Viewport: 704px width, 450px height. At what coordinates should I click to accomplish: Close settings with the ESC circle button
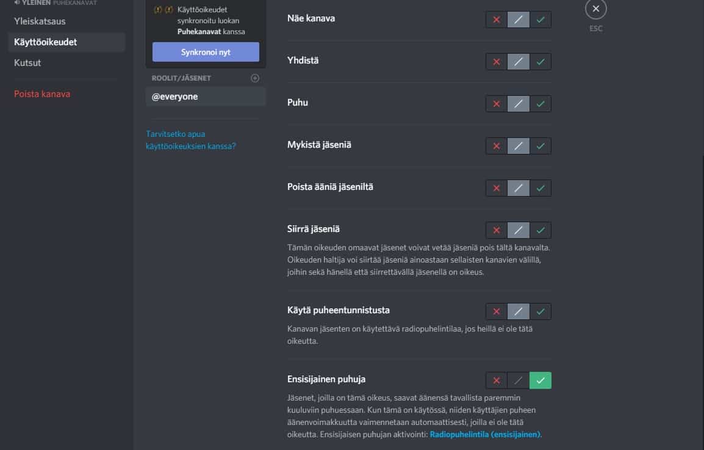(596, 9)
